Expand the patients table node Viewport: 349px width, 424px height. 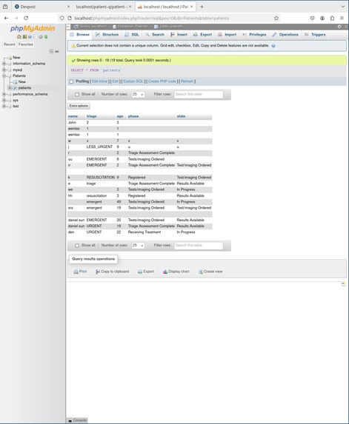click(10, 88)
